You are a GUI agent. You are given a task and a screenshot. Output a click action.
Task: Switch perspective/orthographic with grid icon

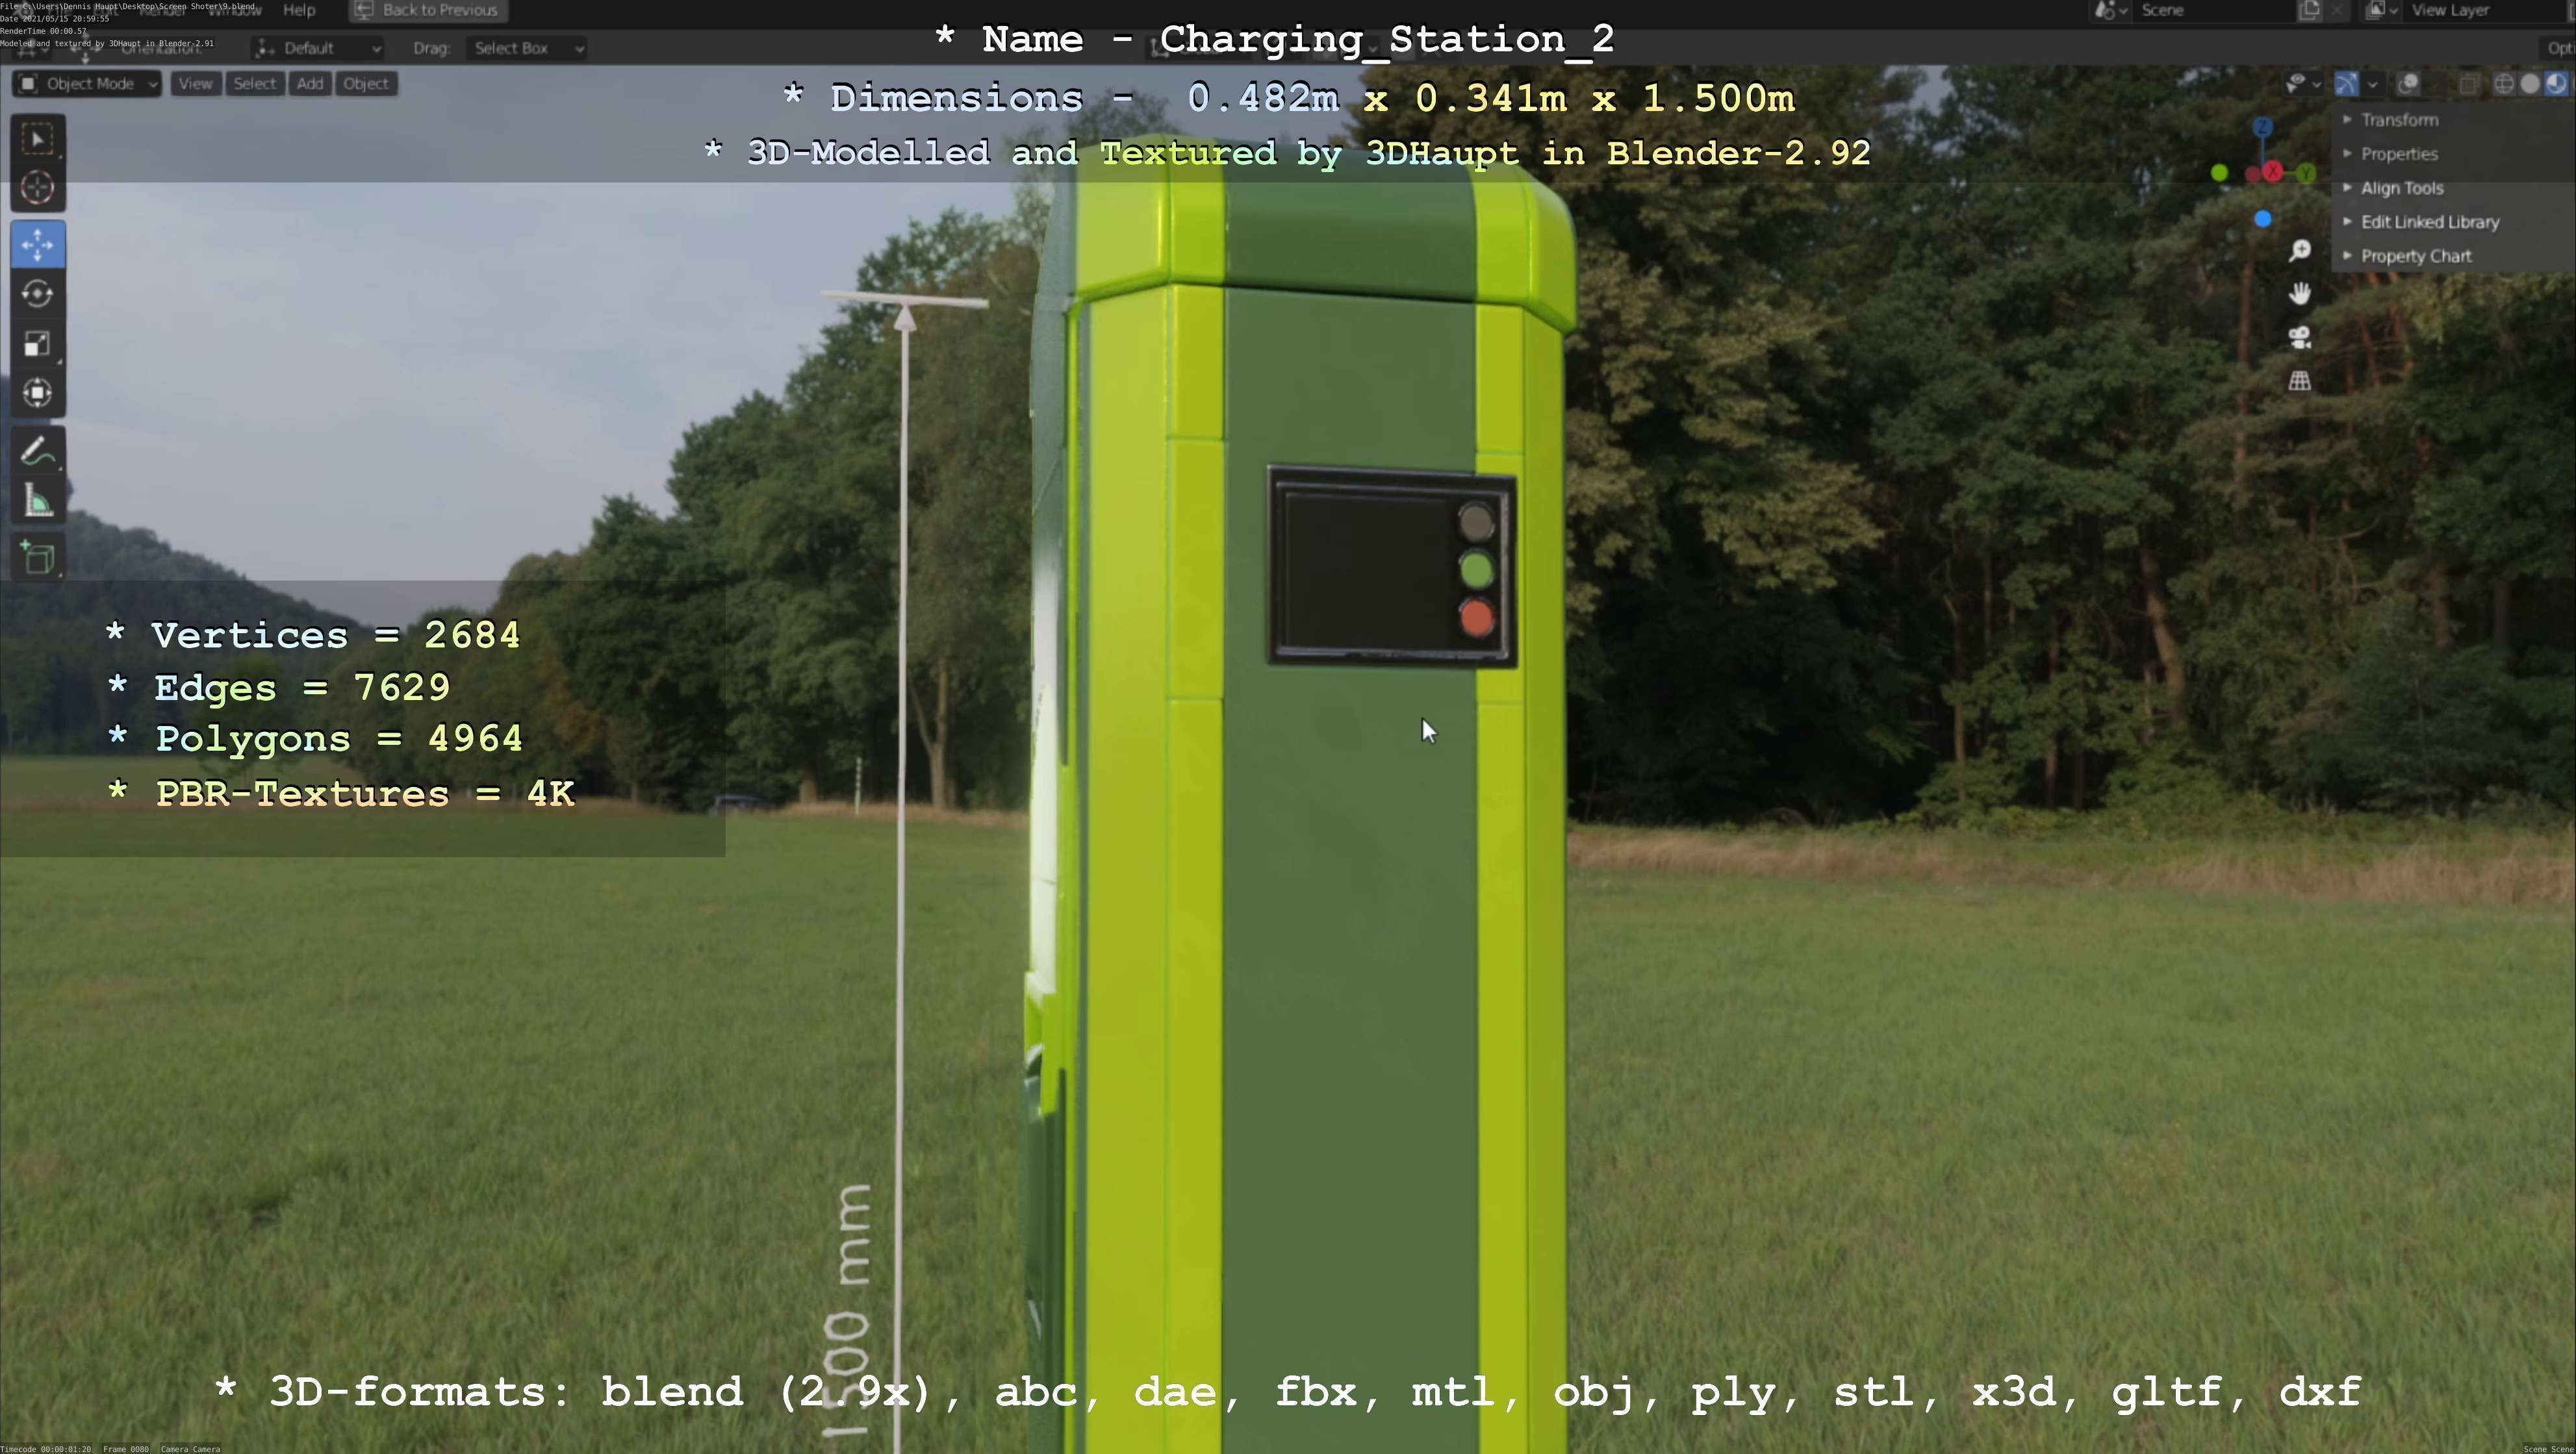pyautogui.click(x=2300, y=381)
